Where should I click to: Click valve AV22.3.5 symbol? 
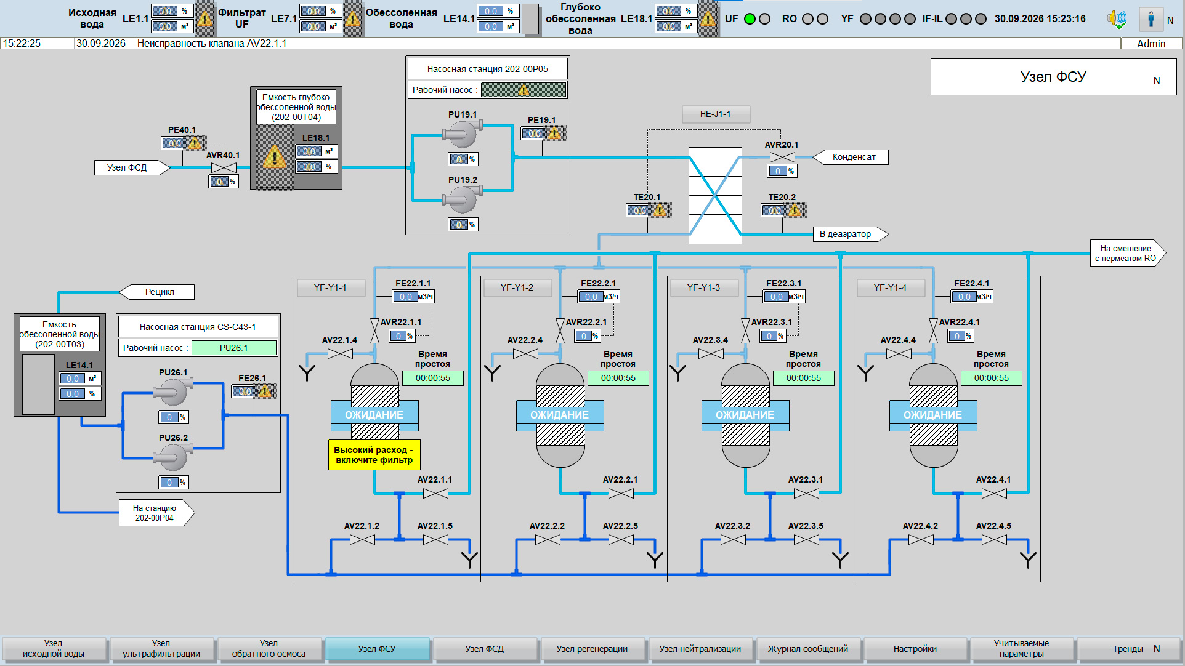[806, 539]
